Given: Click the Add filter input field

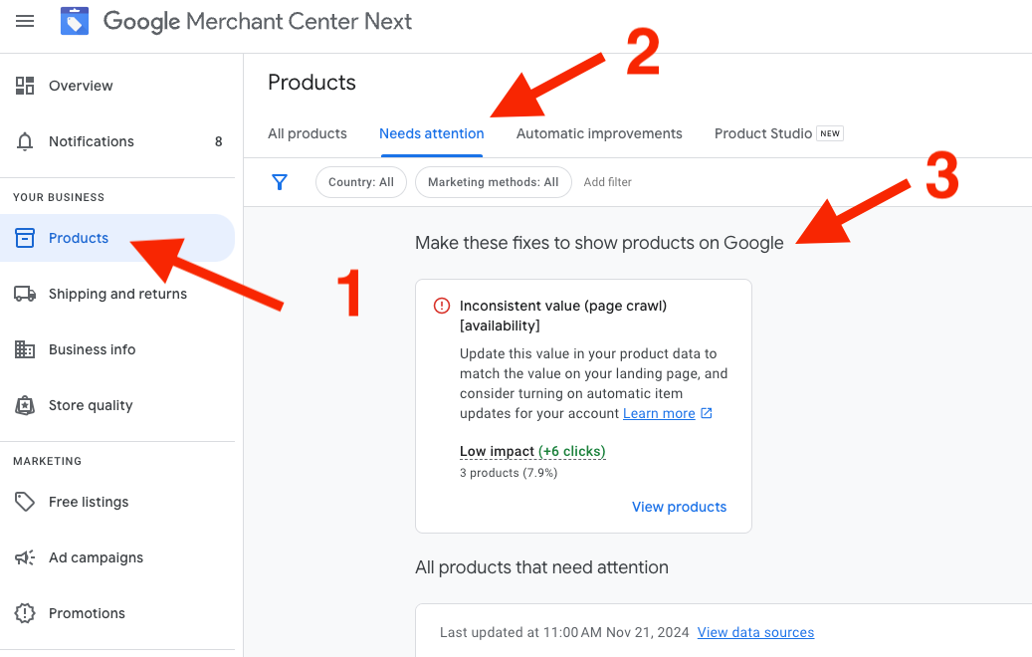Looking at the screenshot, I should point(608,182).
